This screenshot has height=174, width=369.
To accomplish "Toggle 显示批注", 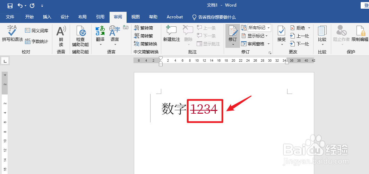I will pyautogui.click(x=208, y=44).
